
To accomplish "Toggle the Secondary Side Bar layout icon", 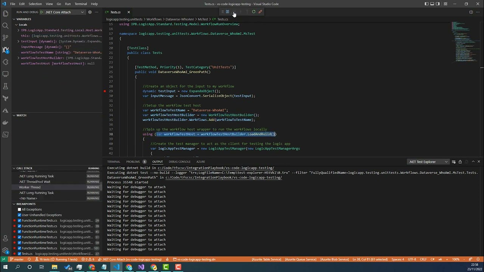I will (439, 4).
